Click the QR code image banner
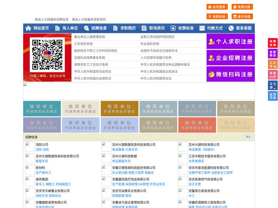Viewport: 278px width, 208px height. tap(47, 58)
